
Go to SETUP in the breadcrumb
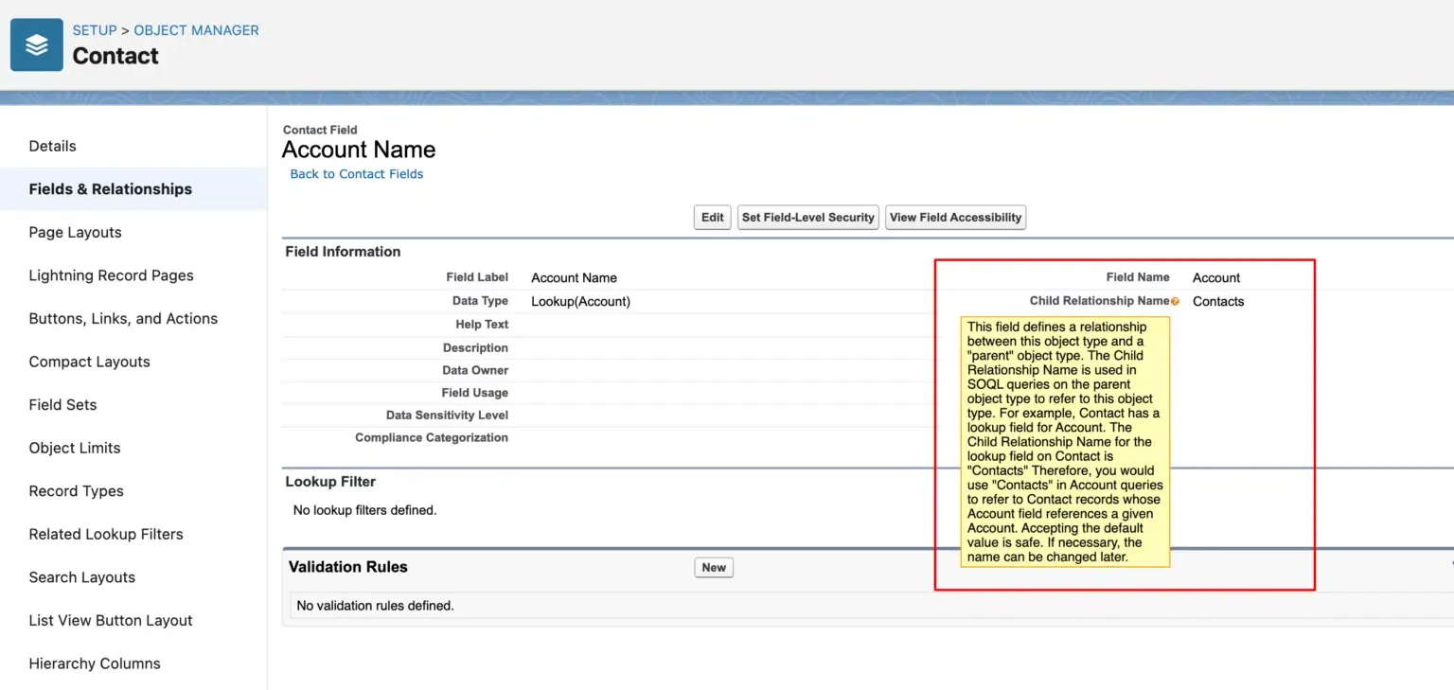pos(95,30)
